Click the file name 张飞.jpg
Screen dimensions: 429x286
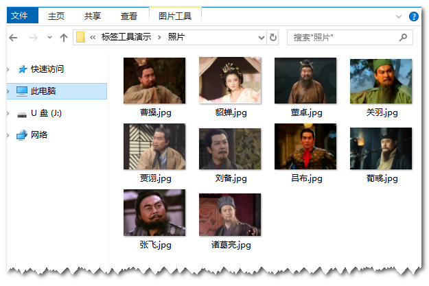point(155,245)
